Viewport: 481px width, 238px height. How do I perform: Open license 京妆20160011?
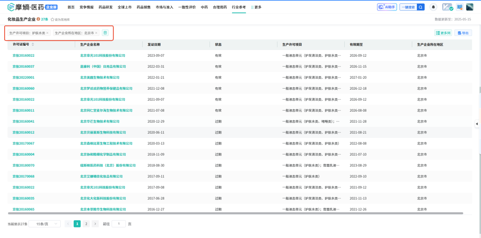coord(24,110)
